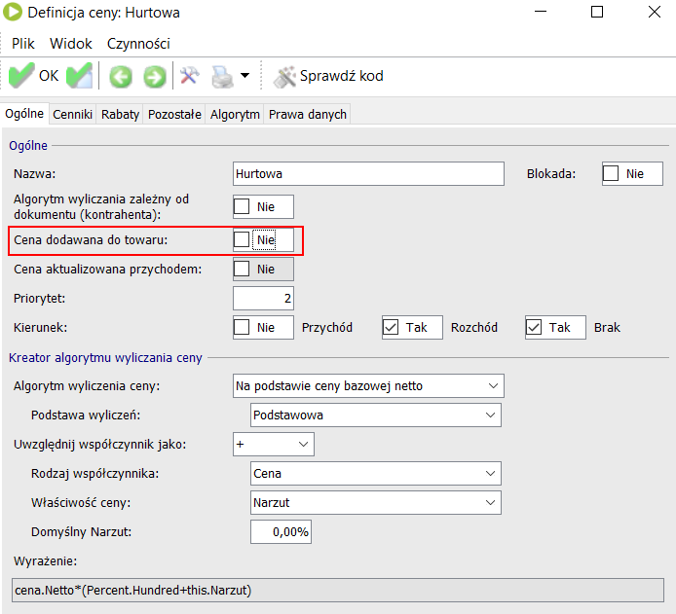This screenshot has height=614, width=676.
Task: Open the Widok menu
Action: (x=70, y=44)
